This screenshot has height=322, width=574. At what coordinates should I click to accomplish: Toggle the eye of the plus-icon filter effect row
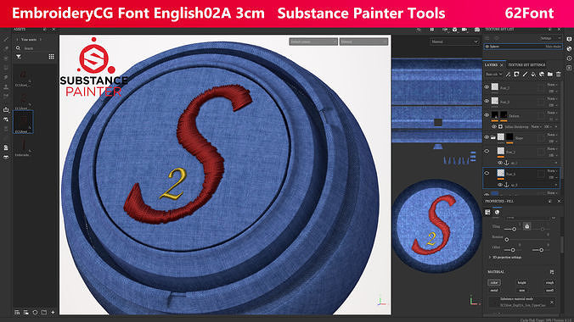(494, 127)
